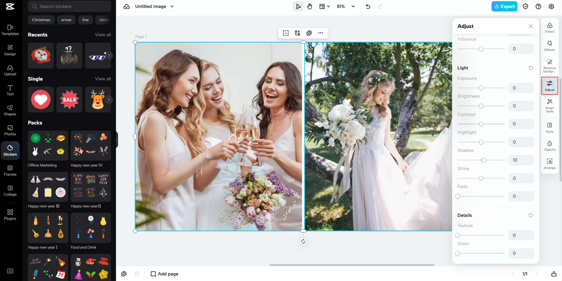Image resolution: width=562 pixels, height=281 pixels.
Task: Add the cat with strawberry hat sticker
Action: pyautogui.click(x=41, y=56)
